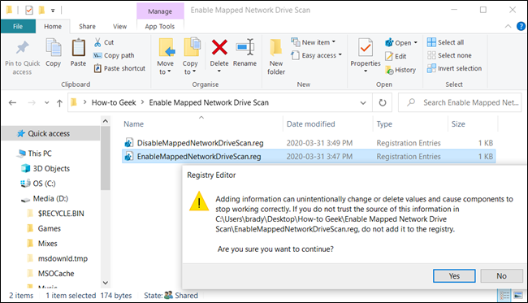
Task: Select DisableMappedNetworkDriveScan.reg file
Action: pyautogui.click(x=308, y=143)
